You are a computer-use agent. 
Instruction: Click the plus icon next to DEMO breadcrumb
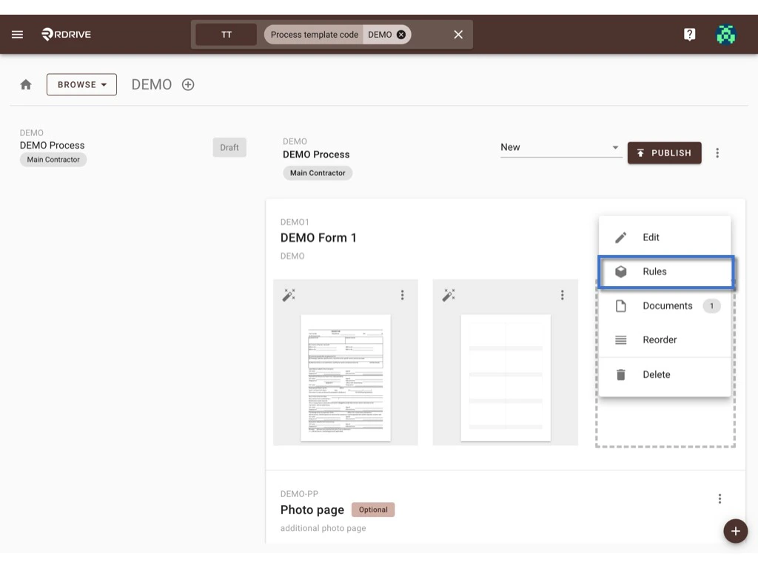(x=187, y=84)
